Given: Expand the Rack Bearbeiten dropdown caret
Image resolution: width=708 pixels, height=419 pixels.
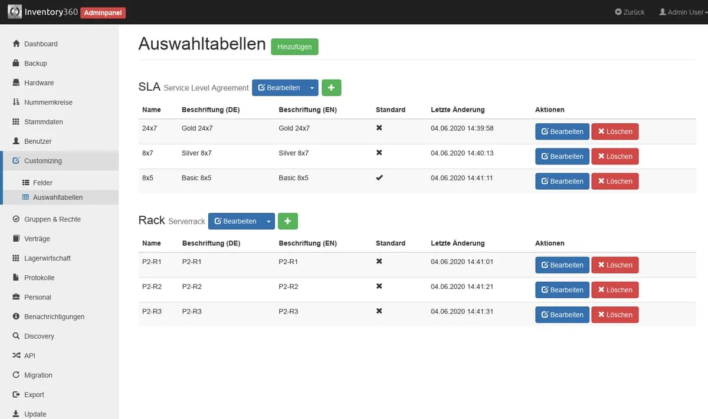Looking at the screenshot, I should point(268,222).
